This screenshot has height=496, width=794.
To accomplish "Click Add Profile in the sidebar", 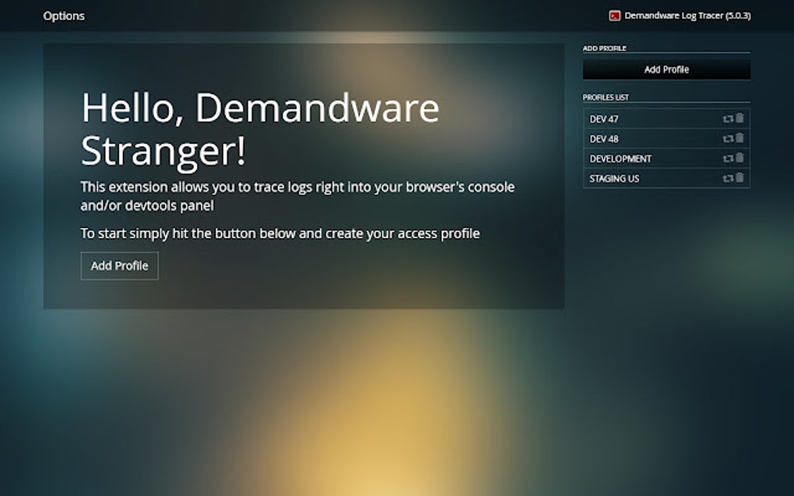I will (666, 68).
